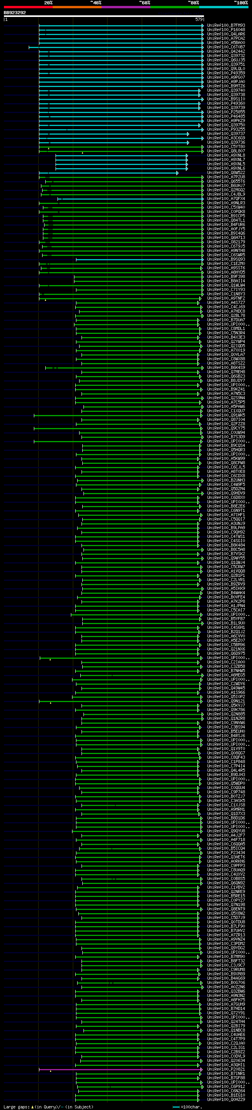The image size is (252, 1110).
Task: Open hit UniRef100_Q9CY75
Action: pos(226,428)
